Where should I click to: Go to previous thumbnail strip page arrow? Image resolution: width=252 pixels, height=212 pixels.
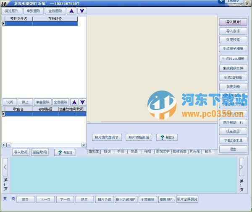(5, 167)
